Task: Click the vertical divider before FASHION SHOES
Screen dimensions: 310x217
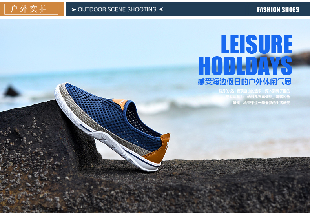Action: (x=248, y=9)
